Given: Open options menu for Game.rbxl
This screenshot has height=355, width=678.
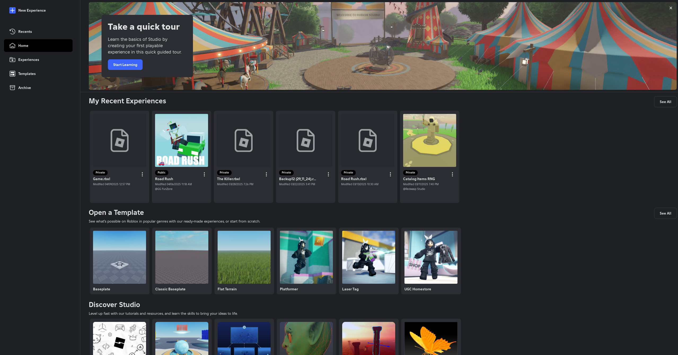Looking at the screenshot, I should 142,174.
